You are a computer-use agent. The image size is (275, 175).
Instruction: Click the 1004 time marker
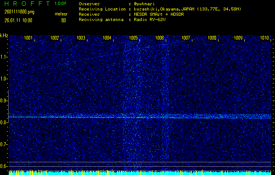click(x=107, y=38)
